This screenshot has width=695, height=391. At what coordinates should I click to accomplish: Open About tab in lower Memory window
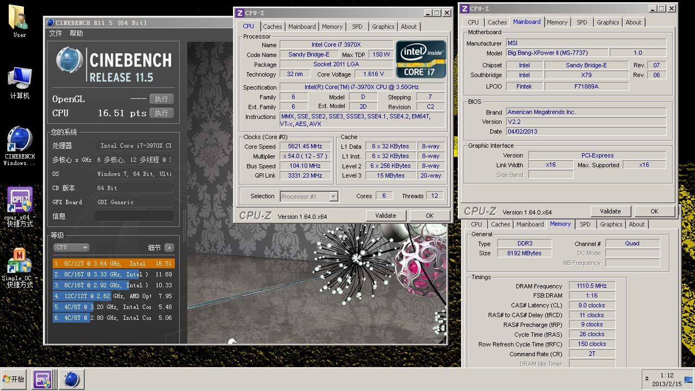(637, 224)
